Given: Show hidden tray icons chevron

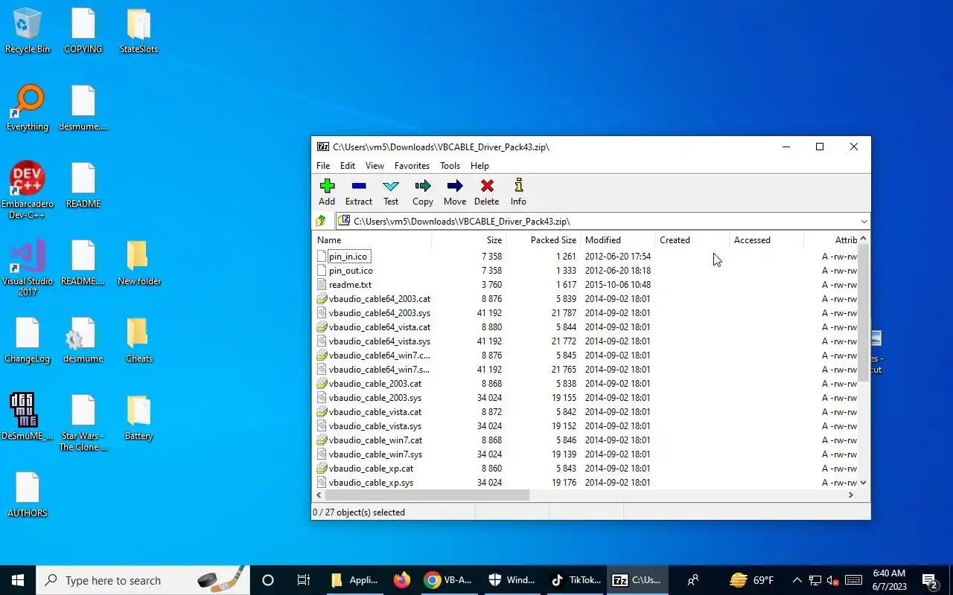Looking at the screenshot, I should (797, 580).
